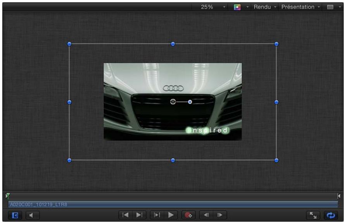Click inside the mini-timeline scrub bar
344x222 pixels.
point(173,196)
